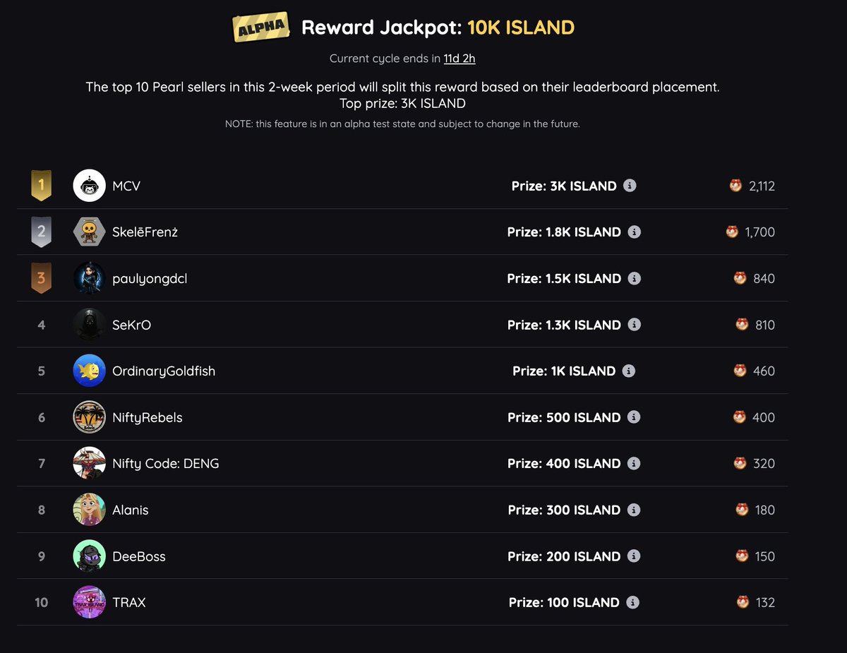Click the TRAX island avatar
Screen dimensions: 847x653
tap(90, 602)
